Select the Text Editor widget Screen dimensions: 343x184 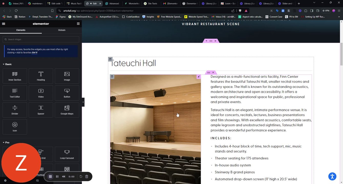click(x=15, y=93)
